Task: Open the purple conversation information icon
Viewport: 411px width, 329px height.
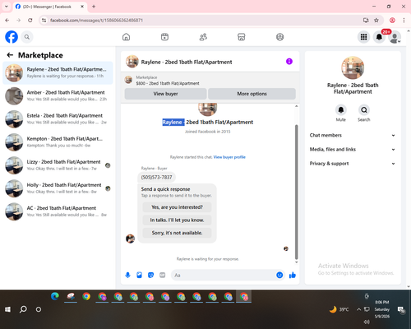Action: click(x=289, y=62)
